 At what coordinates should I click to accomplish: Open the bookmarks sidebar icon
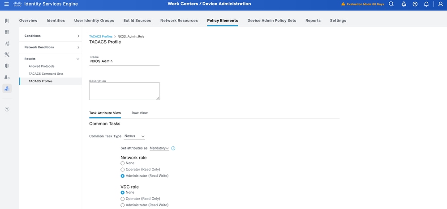[x=7, y=21]
